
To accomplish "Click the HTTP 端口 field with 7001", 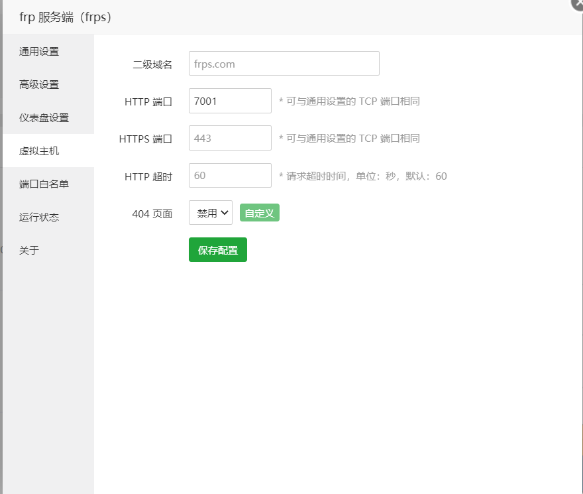I will click(x=230, y=101).
